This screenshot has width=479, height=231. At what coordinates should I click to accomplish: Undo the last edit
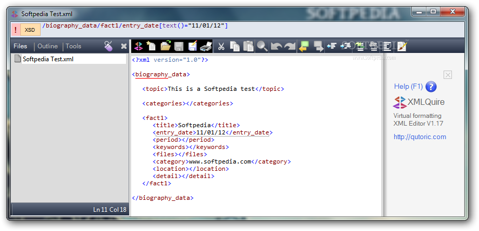click(276, 46)
